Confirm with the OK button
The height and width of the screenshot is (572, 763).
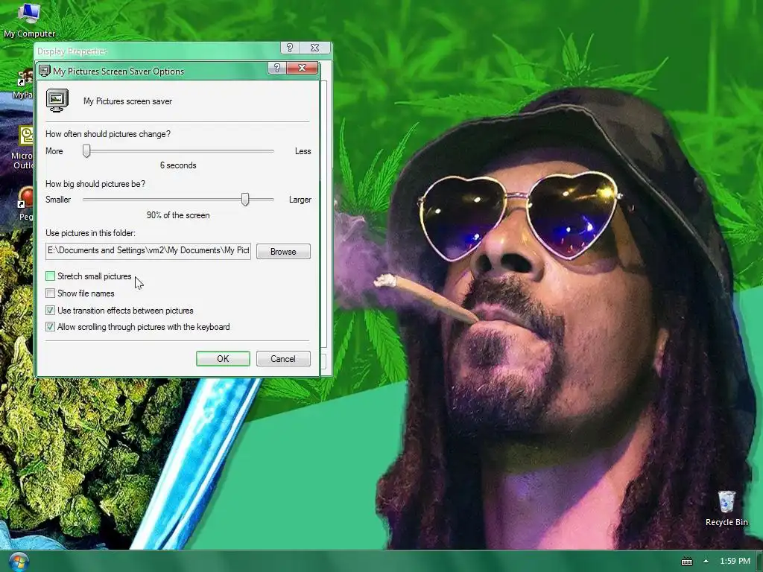223,358
